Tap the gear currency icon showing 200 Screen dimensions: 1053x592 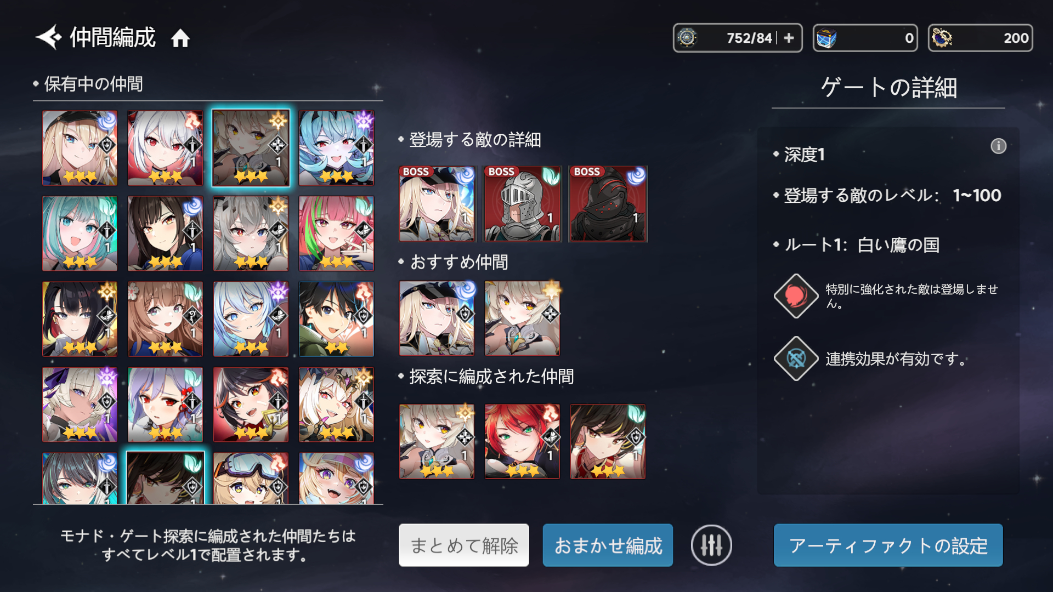[942, 38]
